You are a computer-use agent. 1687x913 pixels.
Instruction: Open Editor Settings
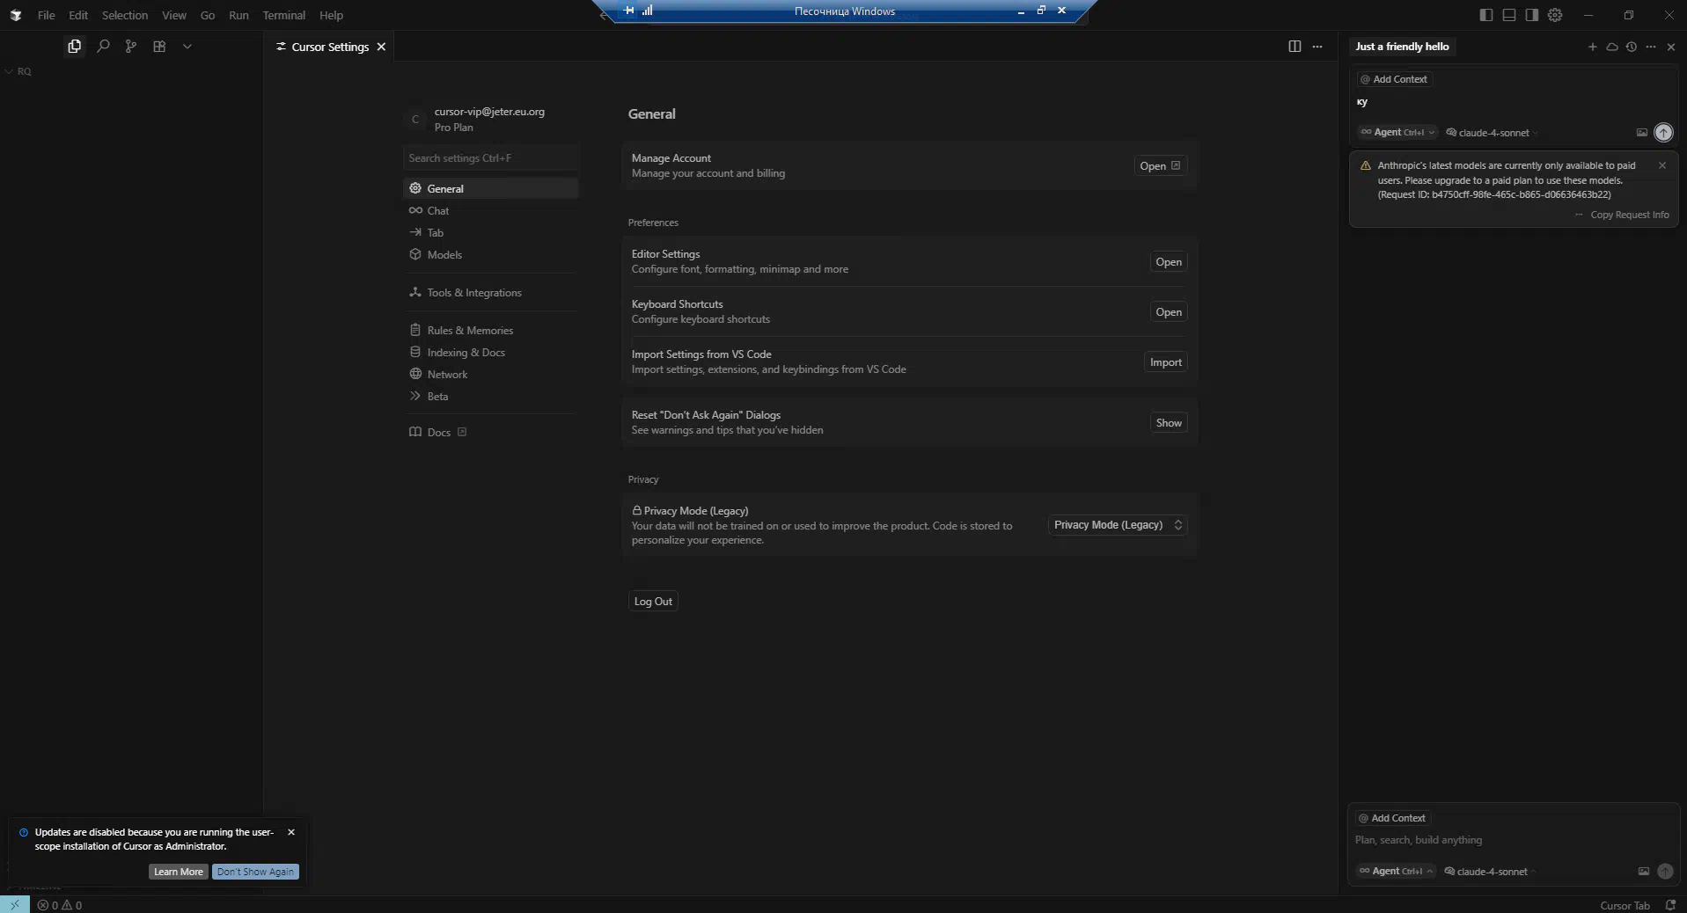[1169, 262]
